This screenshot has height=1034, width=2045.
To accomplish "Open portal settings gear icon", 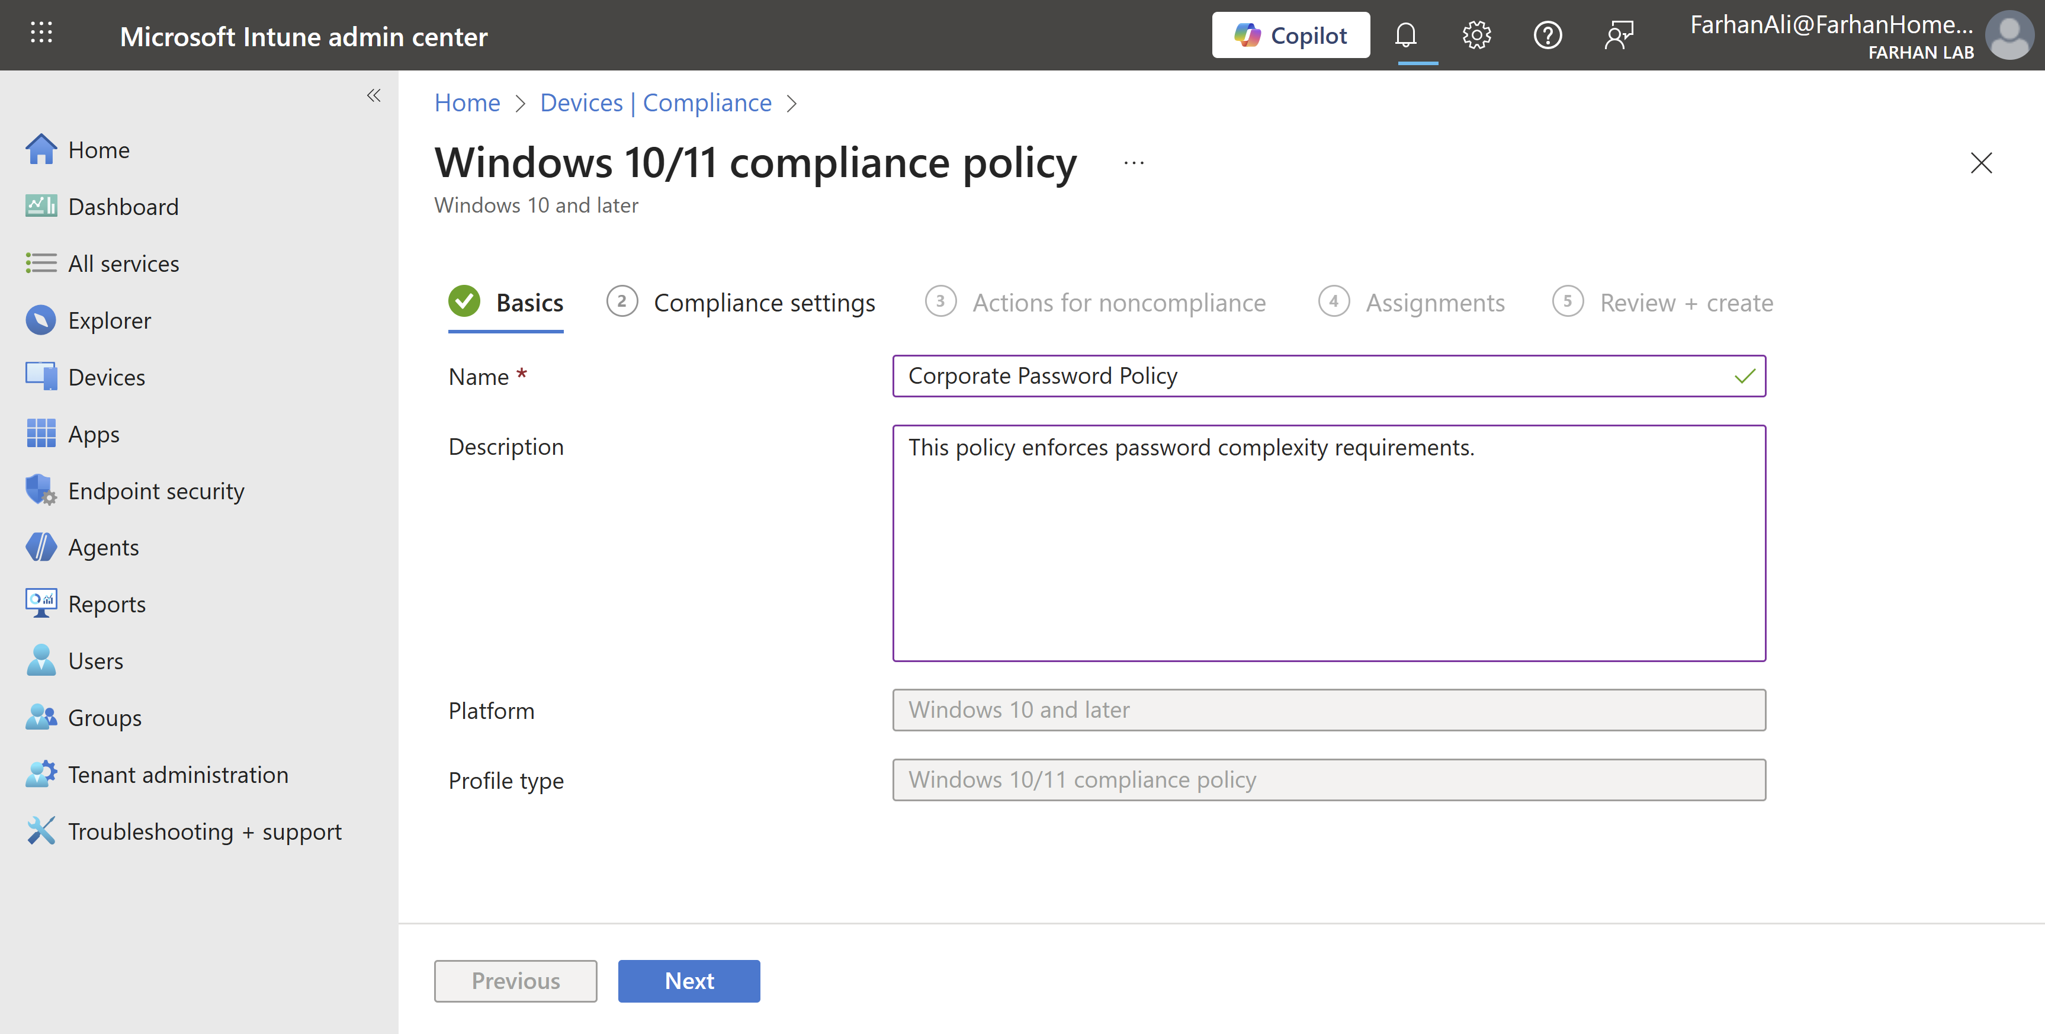I will tap(1476, 35).
